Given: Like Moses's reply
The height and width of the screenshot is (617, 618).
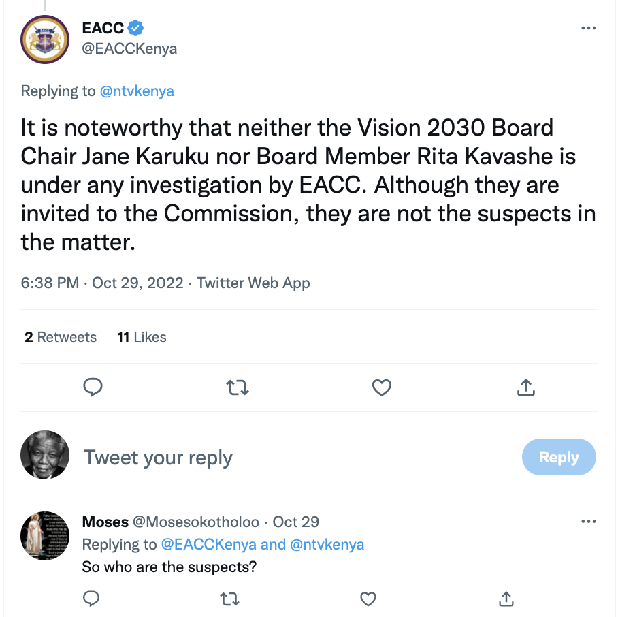Looking at the screenshot, I should (368, 599).
